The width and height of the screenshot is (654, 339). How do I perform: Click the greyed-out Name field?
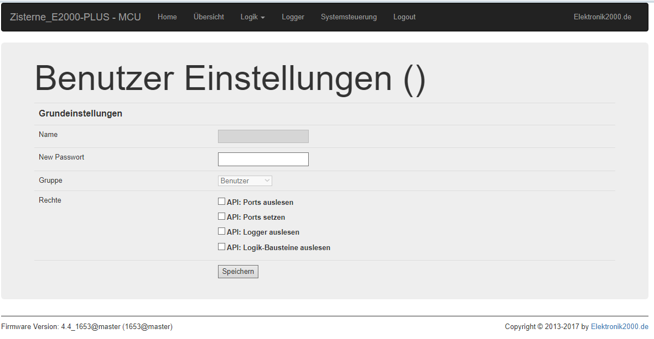263,136
